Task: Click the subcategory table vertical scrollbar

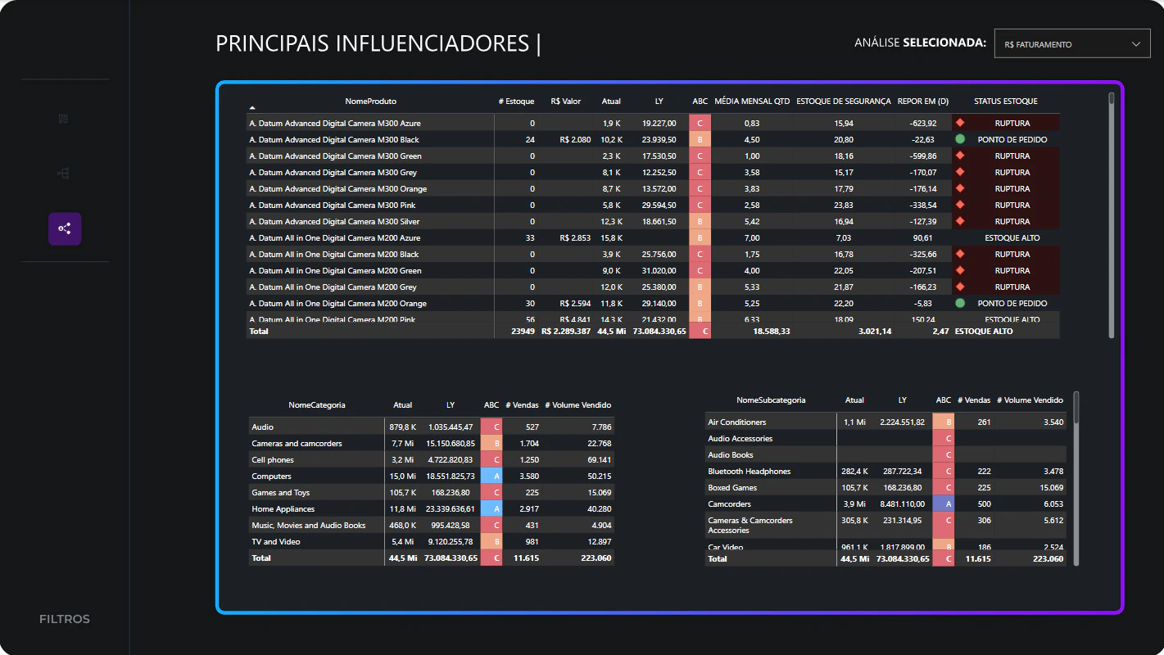Action: click(x=1076, y=478)
